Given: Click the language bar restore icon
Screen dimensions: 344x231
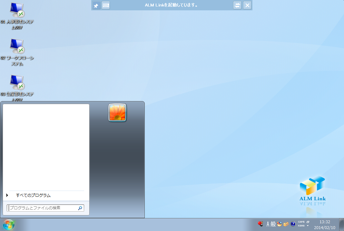Looking at the screenshot, I should pyautogui.click(x=308, y=222).
